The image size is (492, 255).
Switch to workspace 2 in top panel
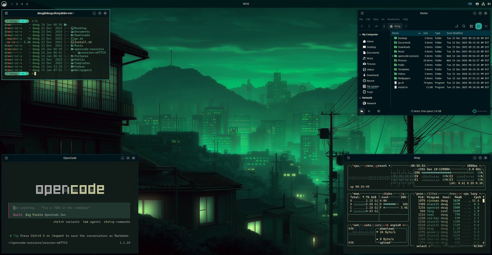point(17,4)
